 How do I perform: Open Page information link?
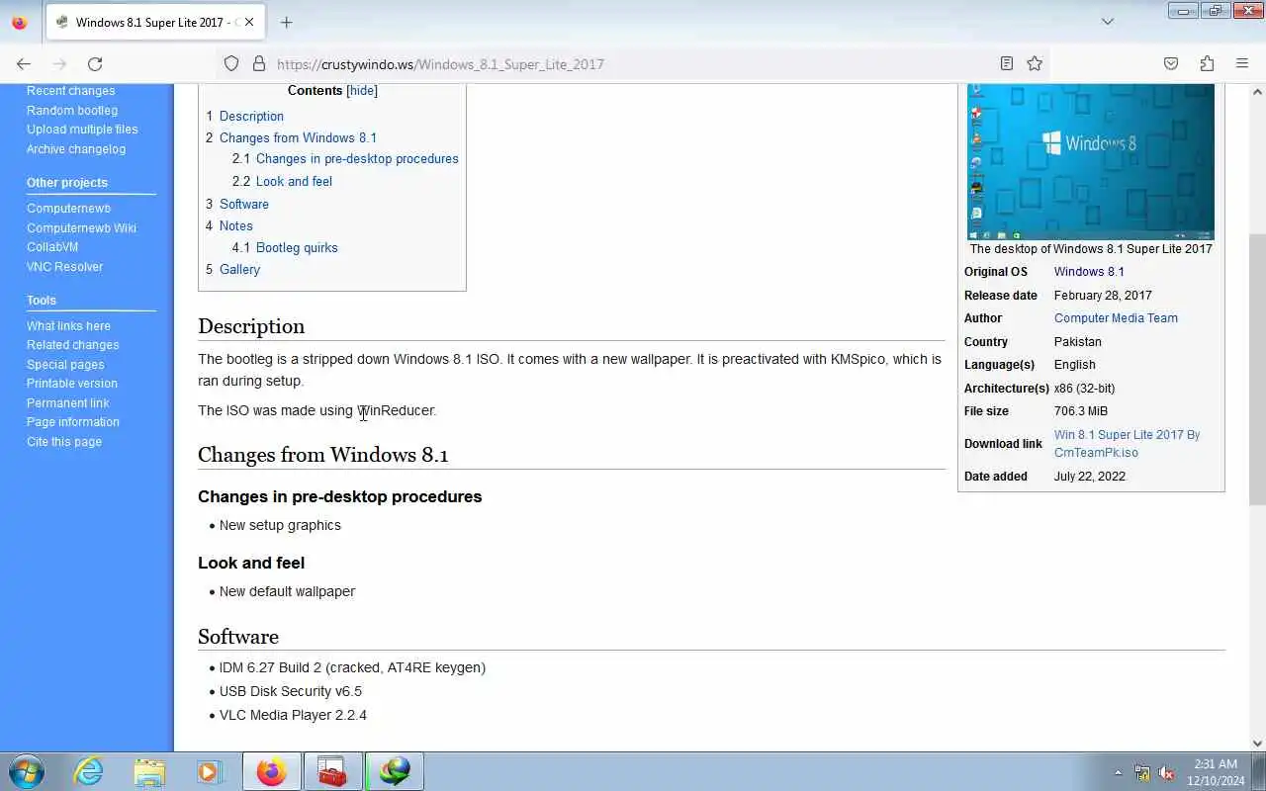pos(73,422)
